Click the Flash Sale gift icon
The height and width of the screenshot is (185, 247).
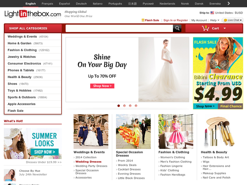click(x=143, y=20)
